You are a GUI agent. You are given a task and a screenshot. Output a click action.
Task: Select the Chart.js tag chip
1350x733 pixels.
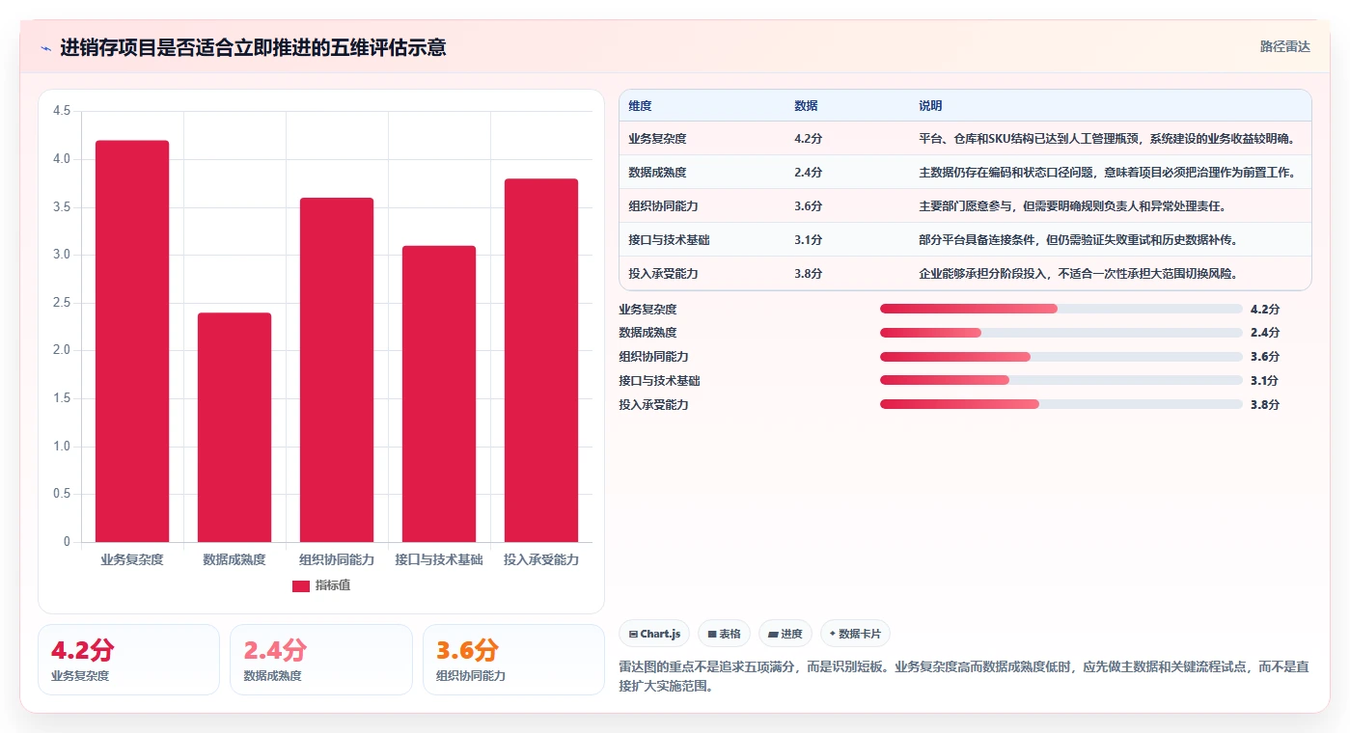click(654, 634)
